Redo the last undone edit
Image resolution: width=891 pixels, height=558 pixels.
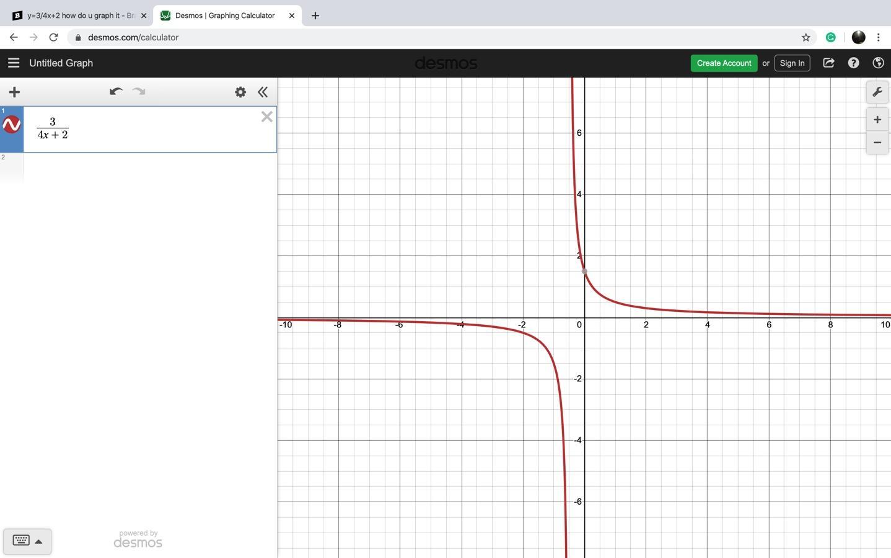139,92
